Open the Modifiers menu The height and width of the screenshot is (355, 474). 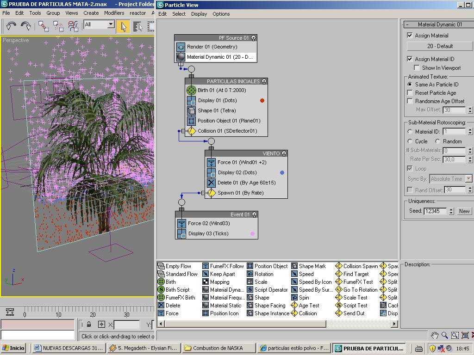(114, 13)
